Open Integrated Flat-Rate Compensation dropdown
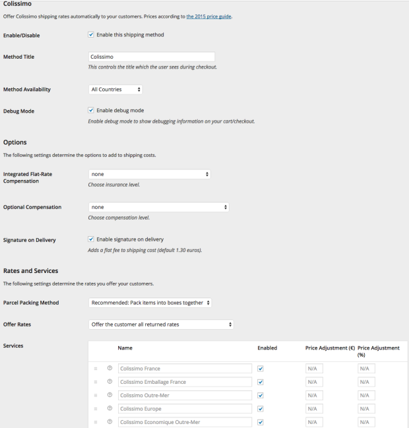Screen dimensions: 409x428 tap(150, 174)
